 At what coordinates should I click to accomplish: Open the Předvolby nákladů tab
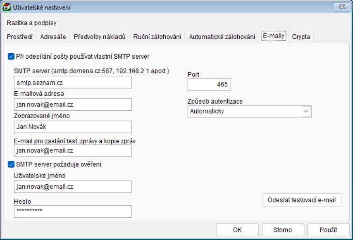[99, 37]
